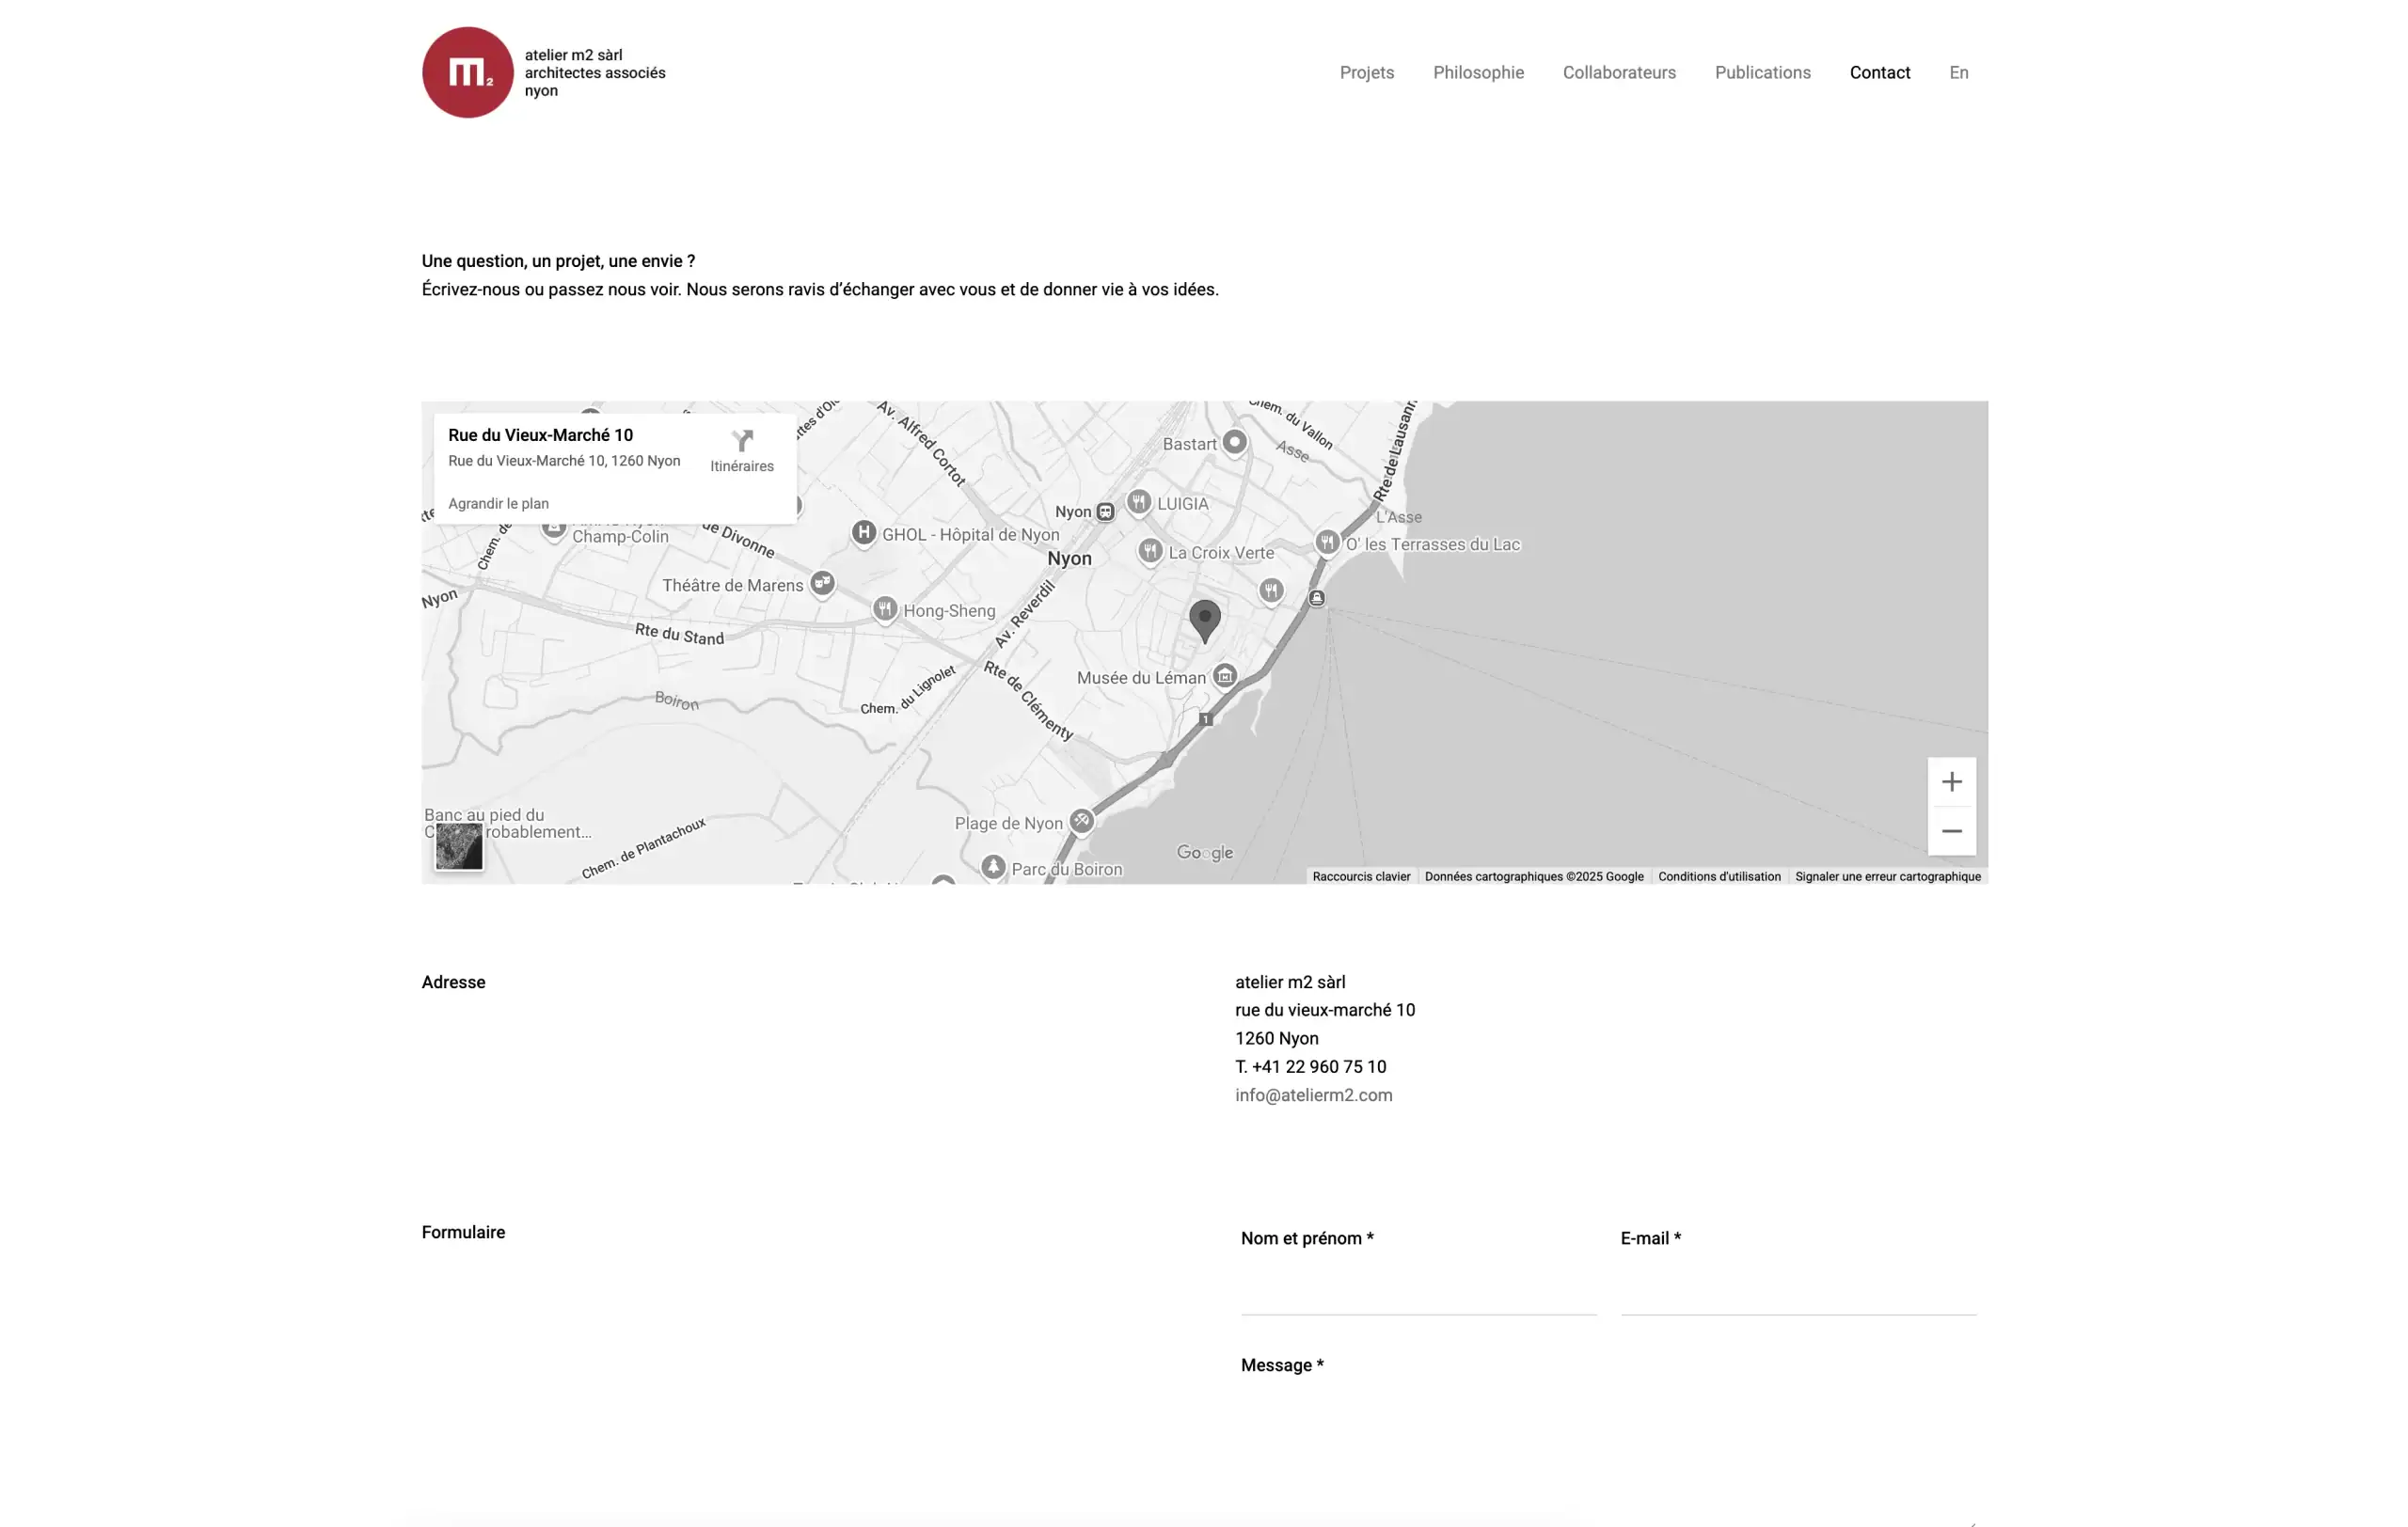Open the Itinéraires directions icon
This screenshot has width=2408, height=1527.
point(741,442)
